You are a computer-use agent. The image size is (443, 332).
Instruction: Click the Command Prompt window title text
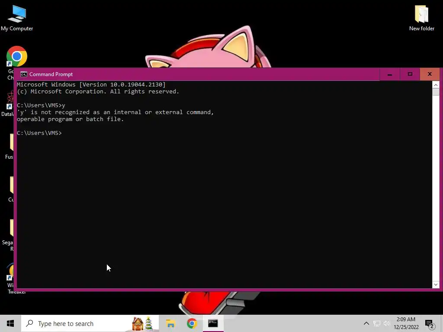(x=51, y=74)
